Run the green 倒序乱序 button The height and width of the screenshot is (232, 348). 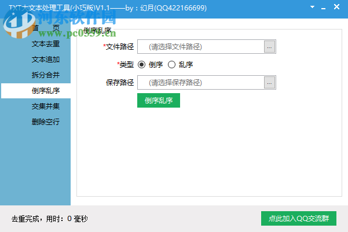click(159, 101)
